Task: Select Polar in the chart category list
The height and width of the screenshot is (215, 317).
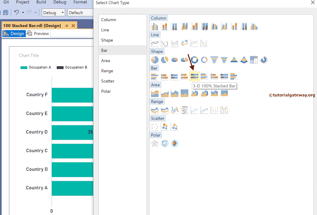Action: pyautogui.click(x=123, y=91)
